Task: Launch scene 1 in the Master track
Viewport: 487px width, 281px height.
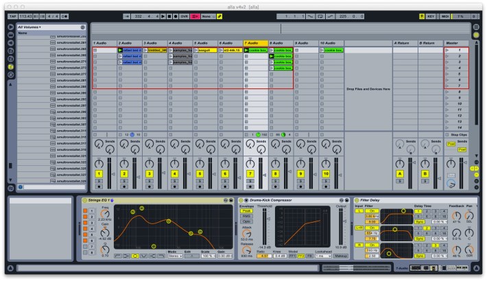Action: pyautogui.click(x=449, y=50)
